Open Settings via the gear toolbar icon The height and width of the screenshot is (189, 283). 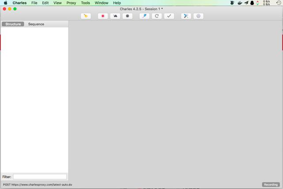point(199,16)
